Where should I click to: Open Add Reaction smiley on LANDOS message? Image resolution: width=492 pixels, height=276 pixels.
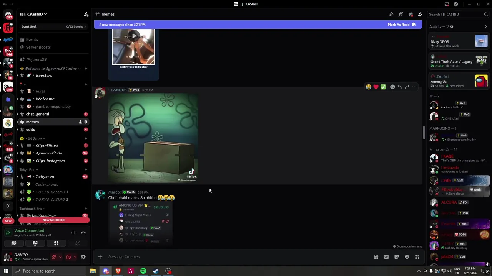[392, 87]
